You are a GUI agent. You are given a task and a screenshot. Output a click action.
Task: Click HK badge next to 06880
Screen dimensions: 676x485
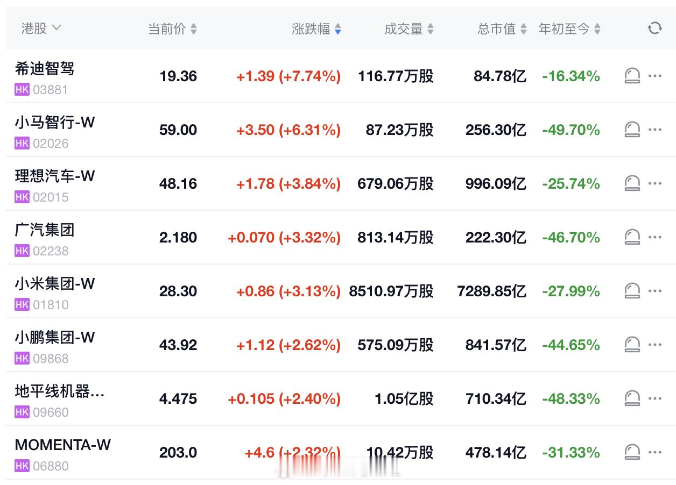tap(22, 466)
